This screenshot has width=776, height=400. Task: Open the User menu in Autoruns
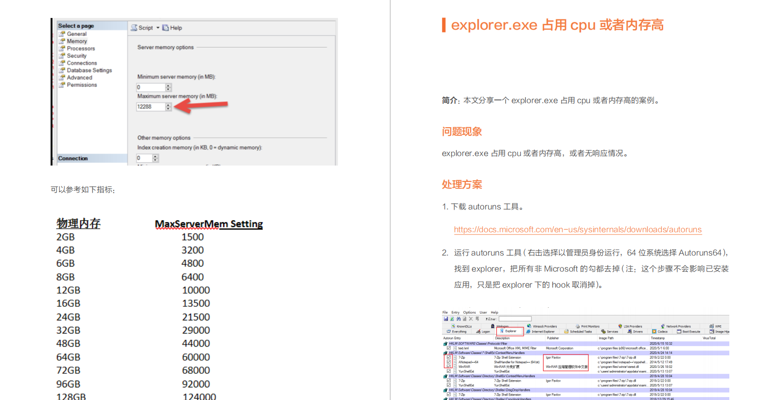click(x=483, y=313)
